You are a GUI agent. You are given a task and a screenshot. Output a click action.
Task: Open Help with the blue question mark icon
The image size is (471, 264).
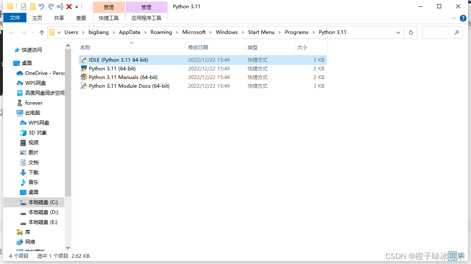(463, 18)
